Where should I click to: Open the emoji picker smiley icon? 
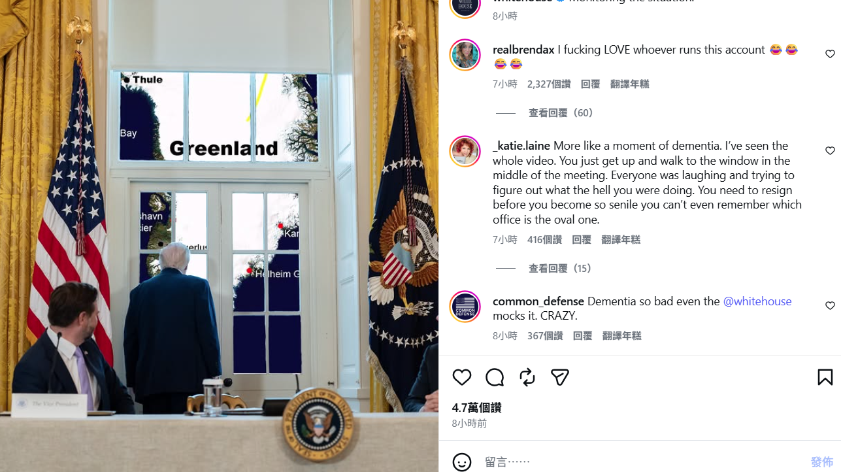[x=462, y=462]
